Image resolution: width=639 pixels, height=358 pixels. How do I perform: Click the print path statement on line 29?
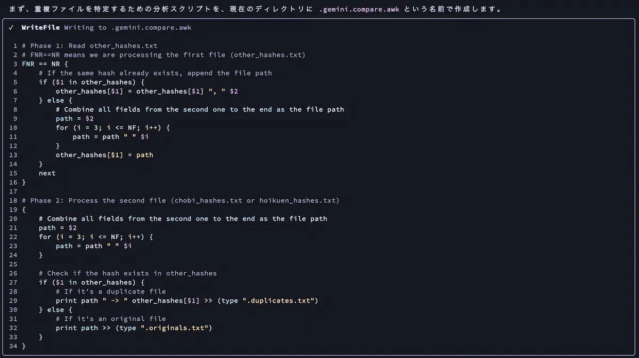(x=77, y=300)
